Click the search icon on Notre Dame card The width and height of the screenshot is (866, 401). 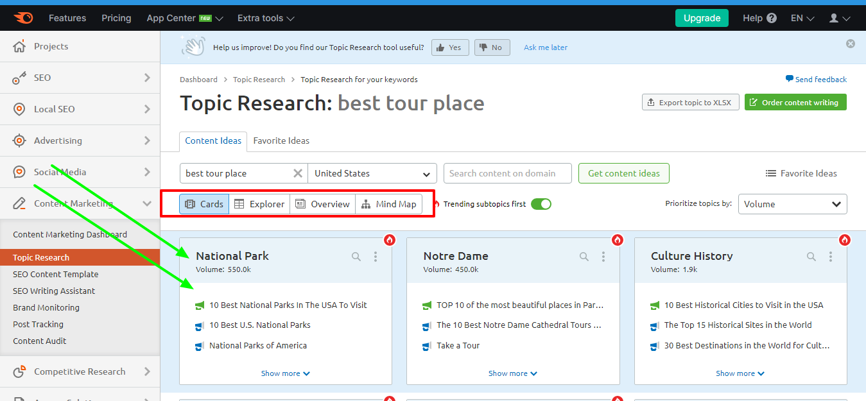click(x=584, y=257)
